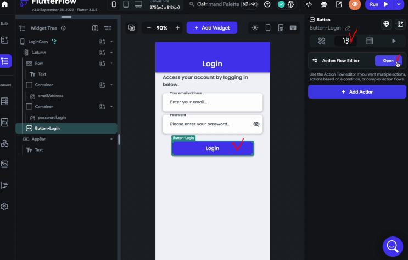Run the app with the Run button
408x260 pixels.
tap(379, 4)
